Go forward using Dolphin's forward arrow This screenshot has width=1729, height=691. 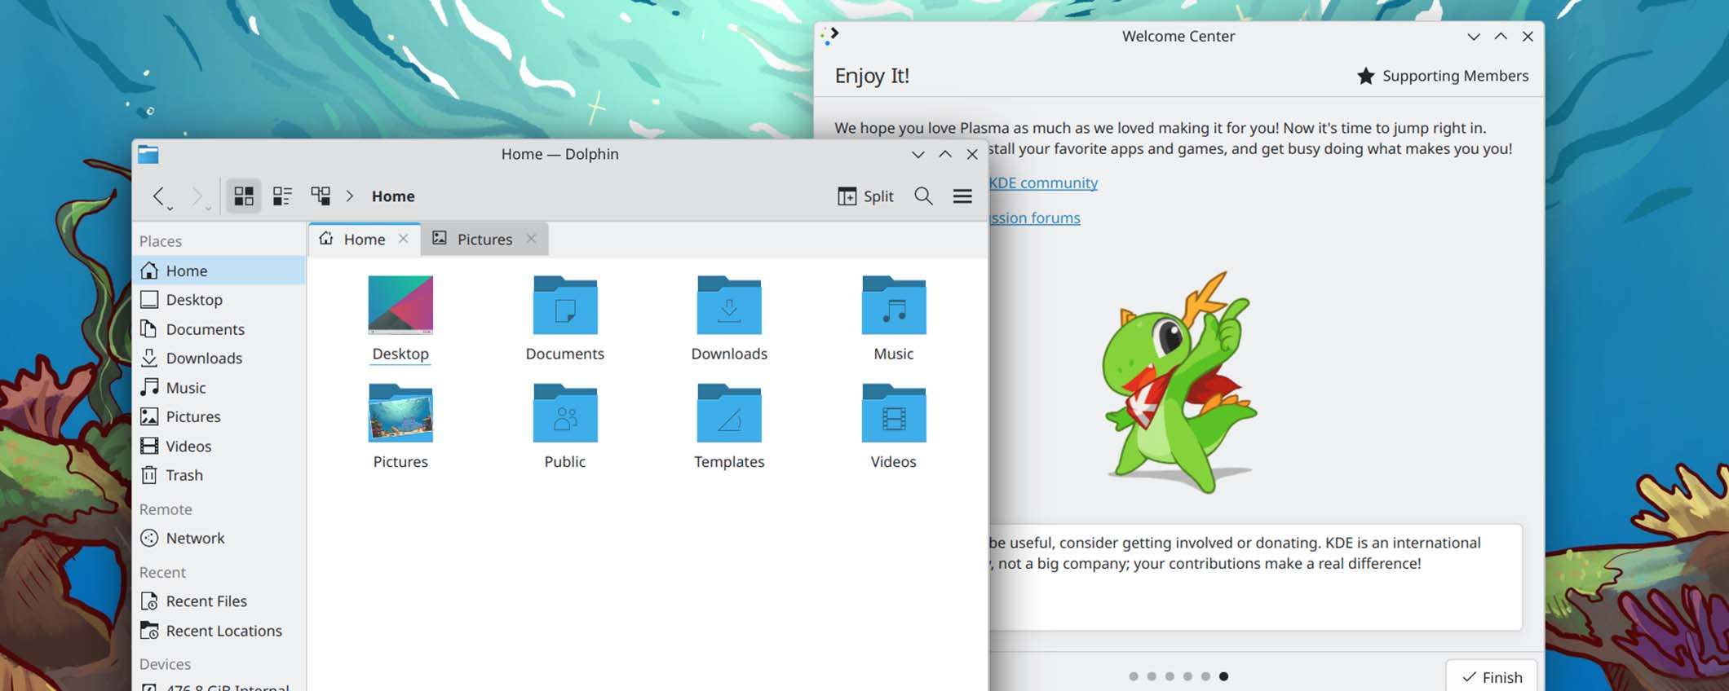click(197, 196)
